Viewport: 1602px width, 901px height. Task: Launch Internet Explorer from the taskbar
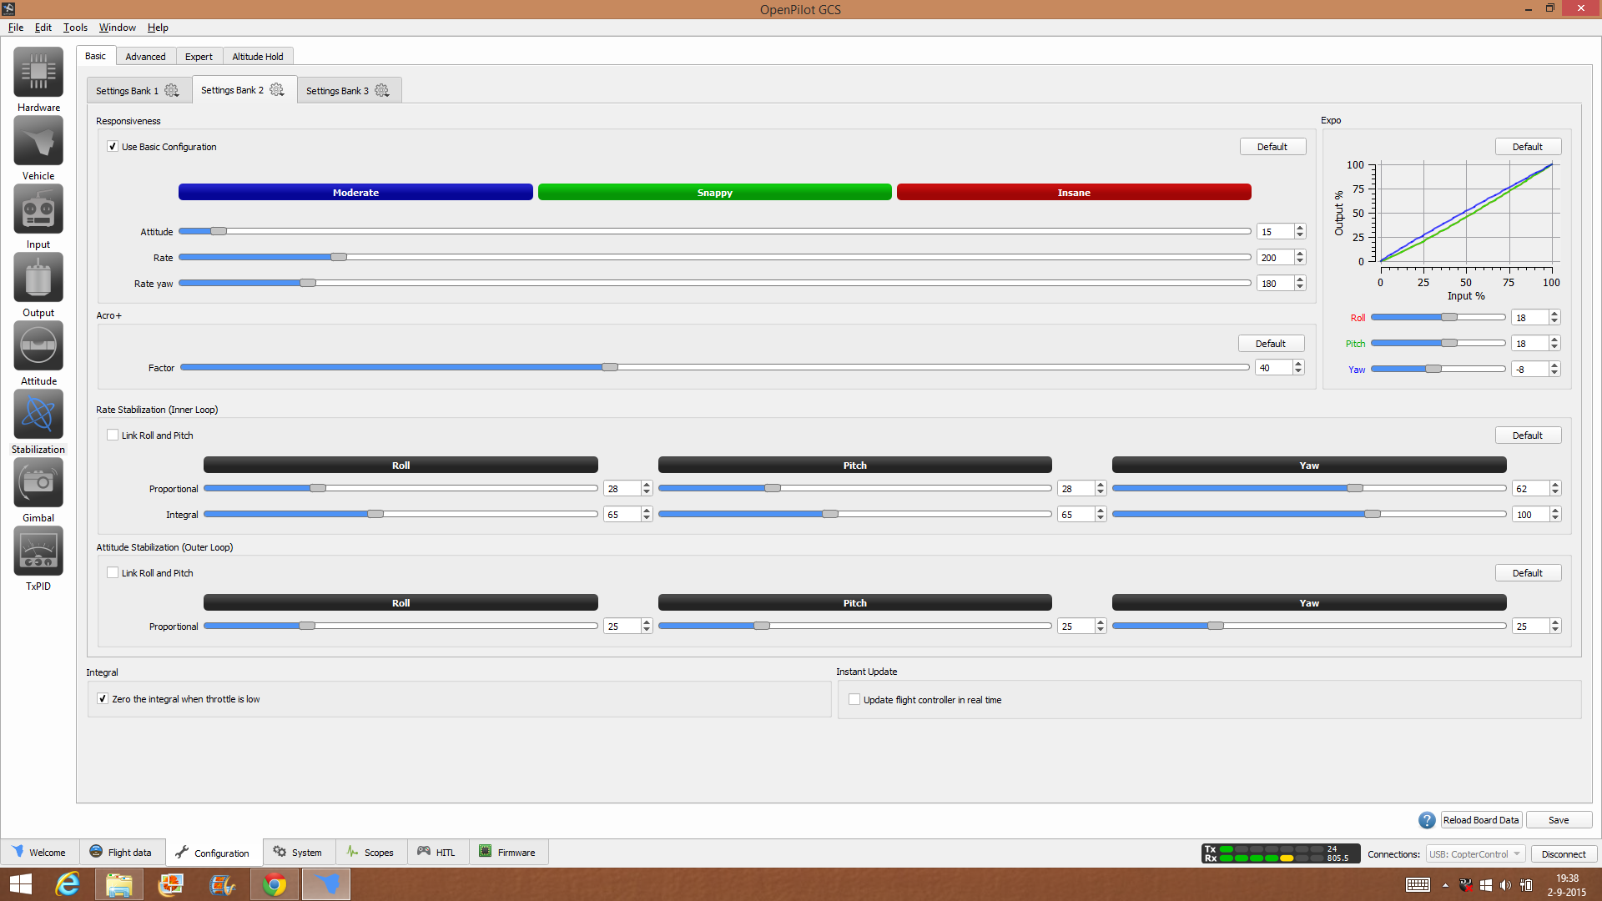coord(67,884)
